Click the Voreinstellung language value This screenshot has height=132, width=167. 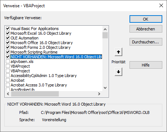[54, 120]
